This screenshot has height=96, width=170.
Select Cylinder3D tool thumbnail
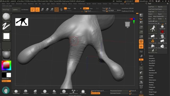[x=162, y=37]
